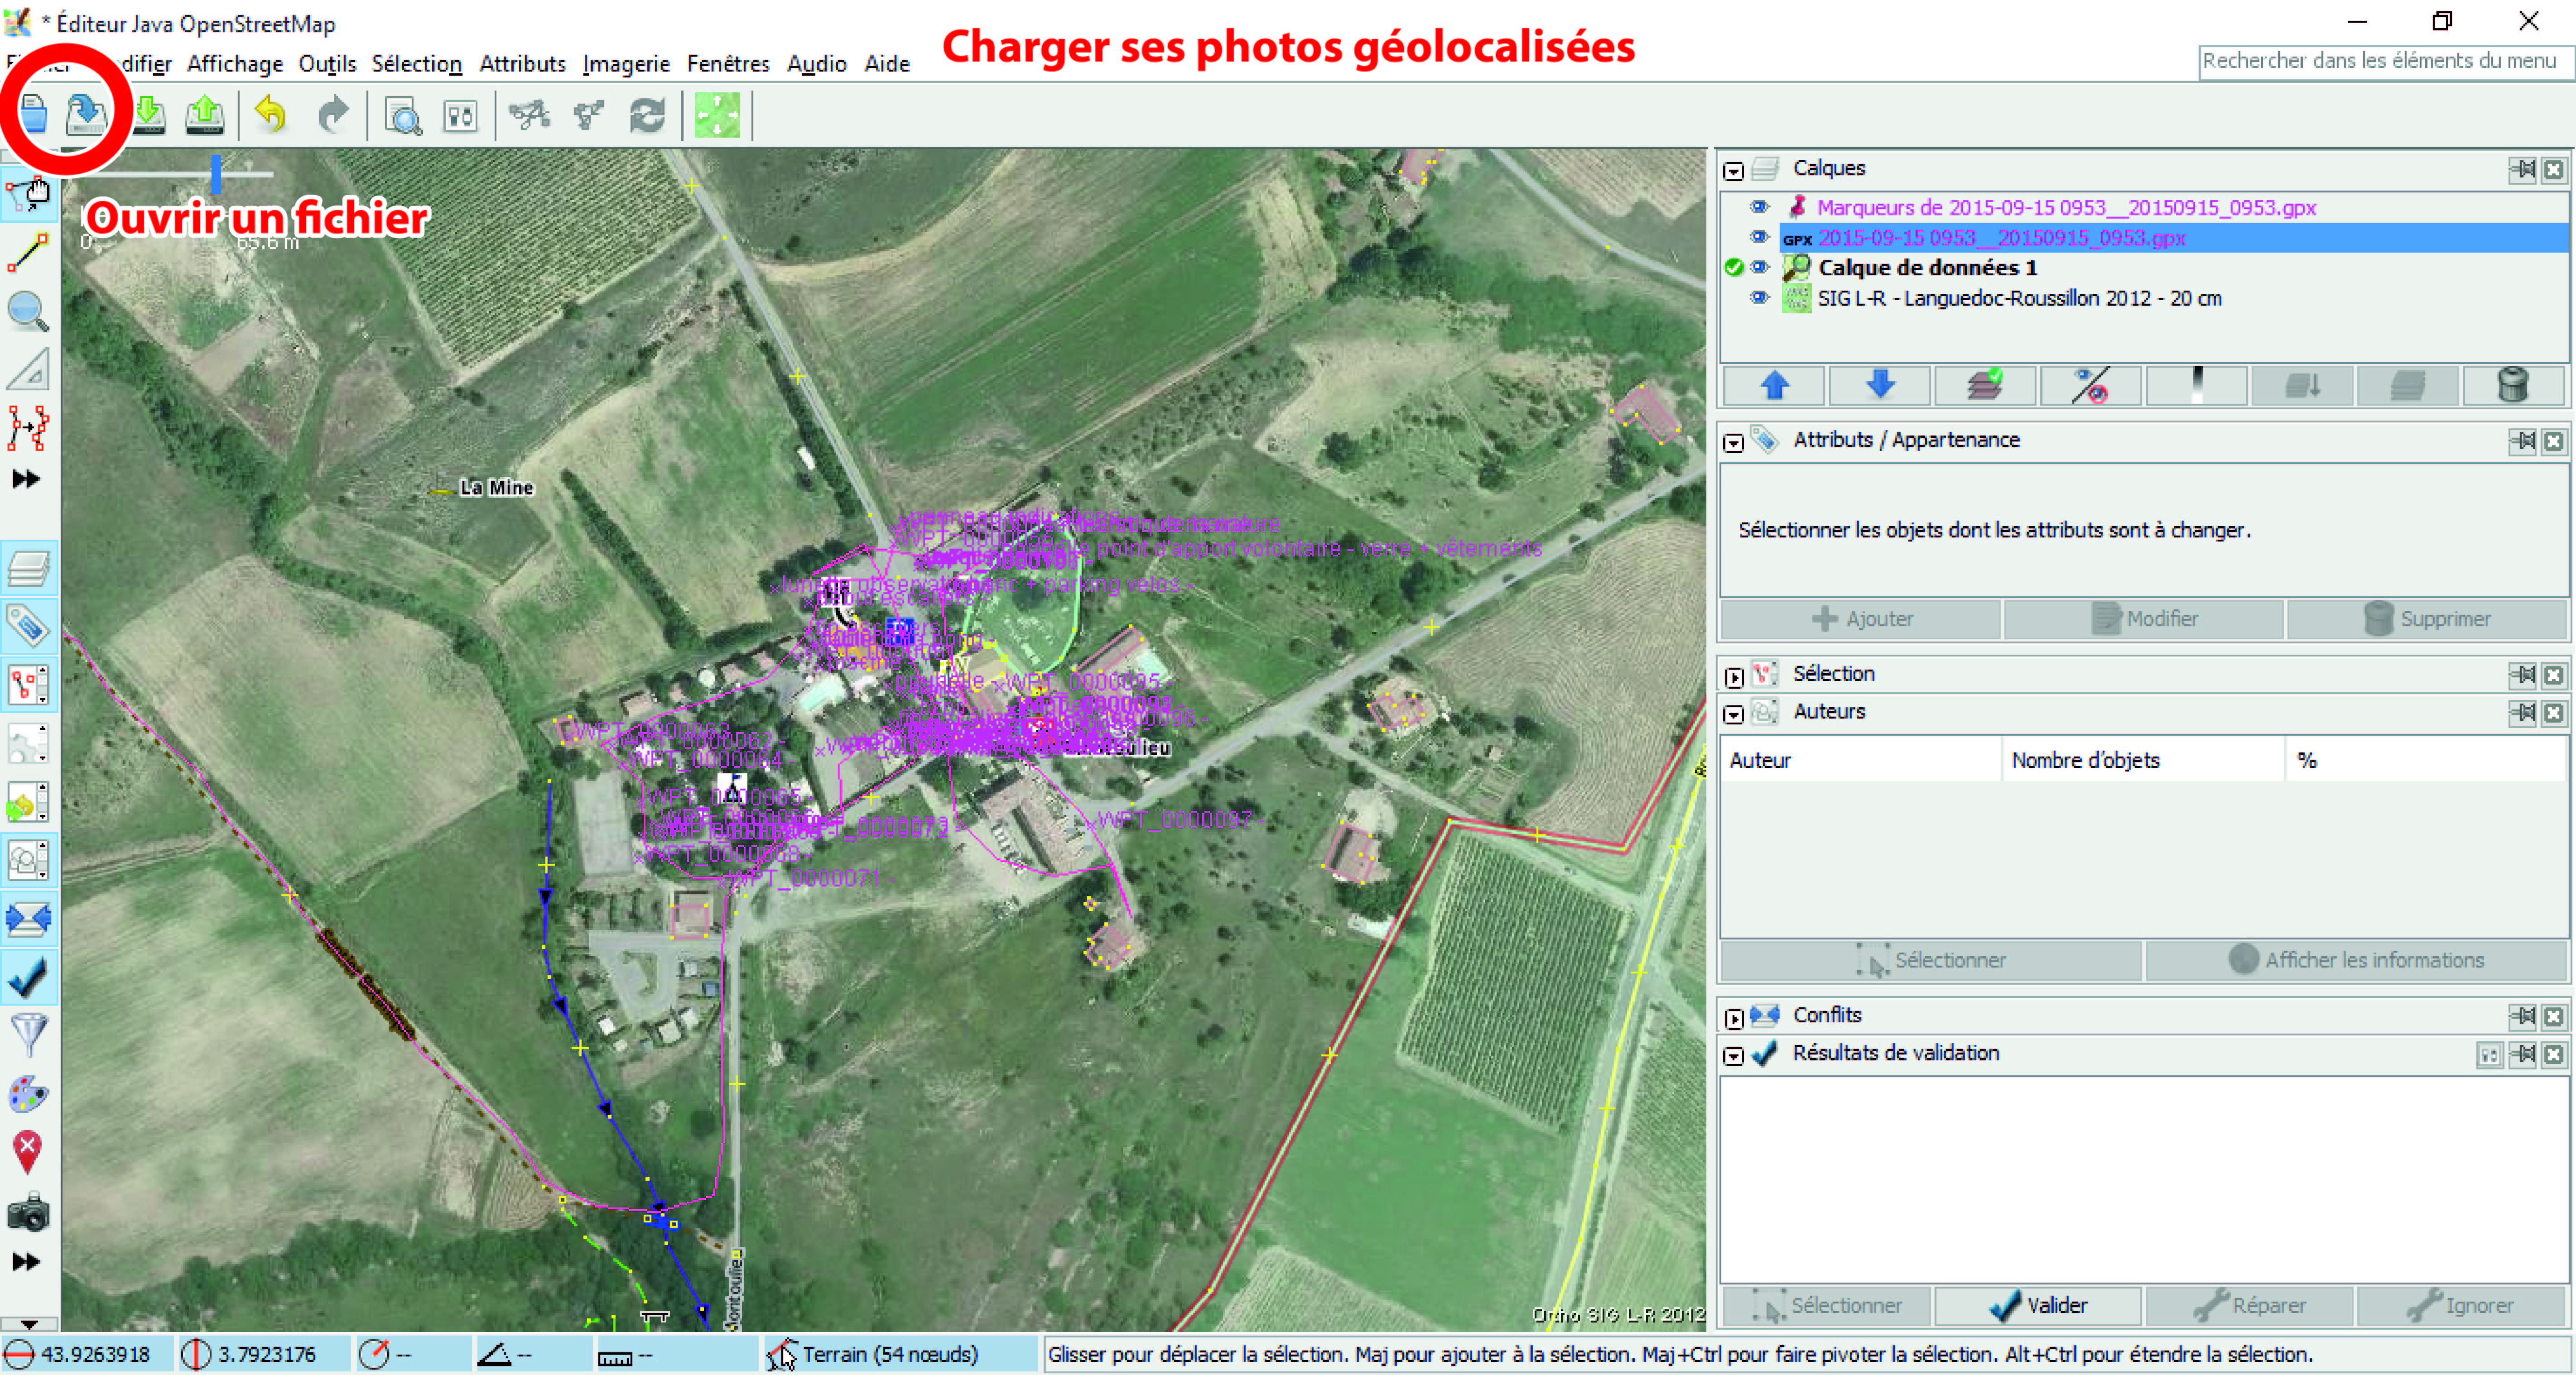Toggle the conflicts dialog in sidebar
This screenshot has width=2576, height=1375.
pyautogui.click(x=28, y=918)
